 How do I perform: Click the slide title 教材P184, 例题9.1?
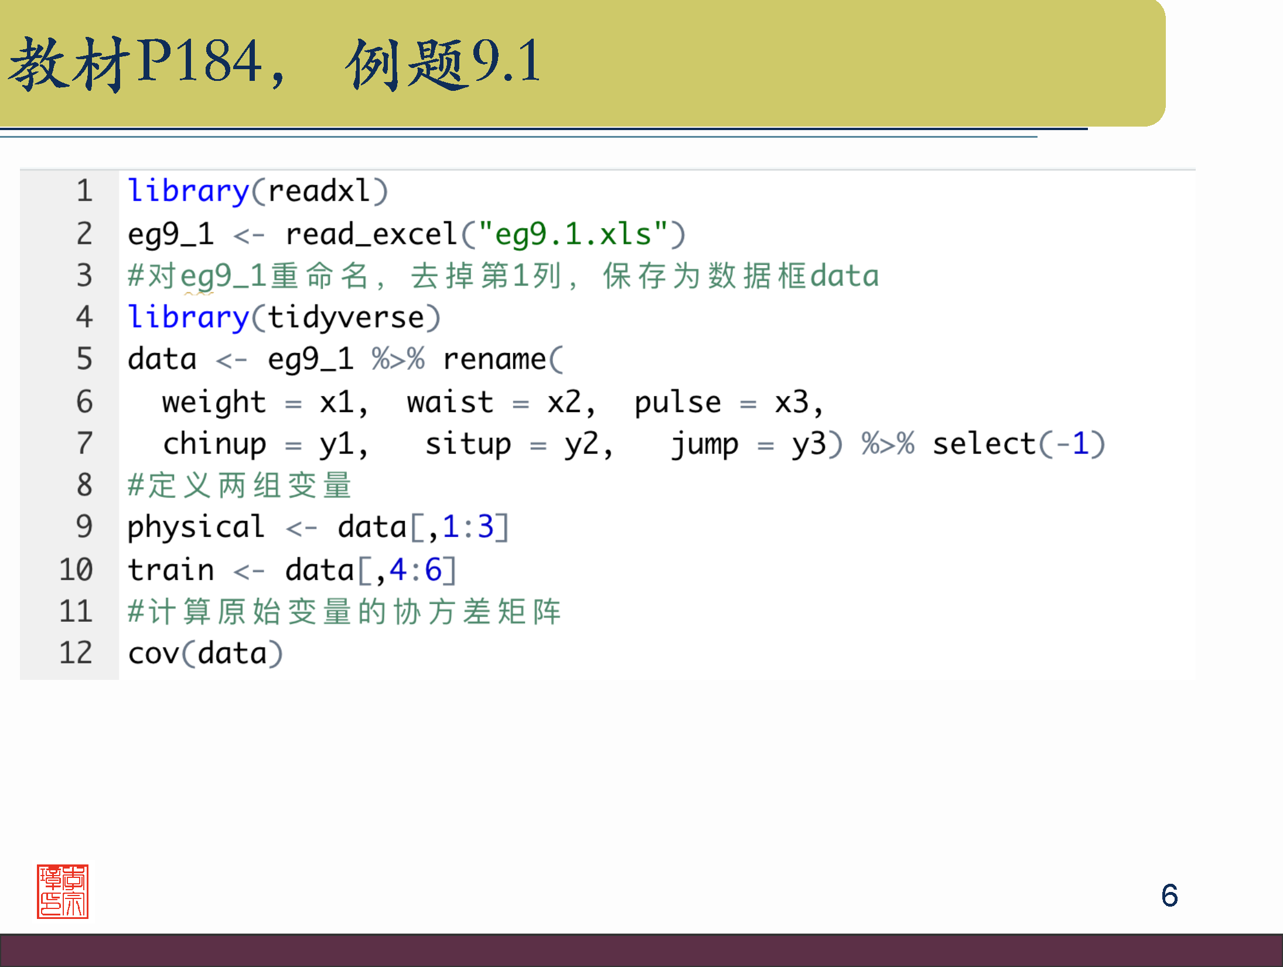tap(274, 63)
